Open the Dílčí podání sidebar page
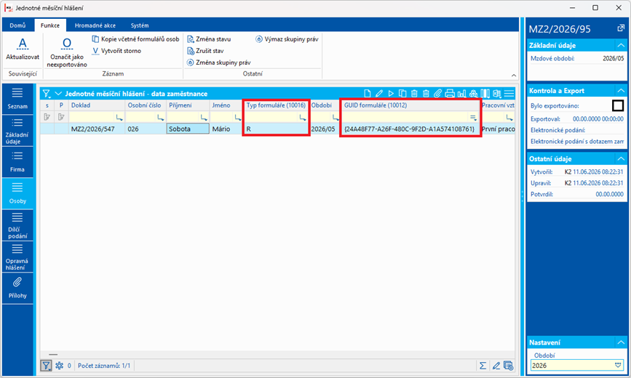The image size is (631, 378). pyautogui.click(x=17, y=225)
